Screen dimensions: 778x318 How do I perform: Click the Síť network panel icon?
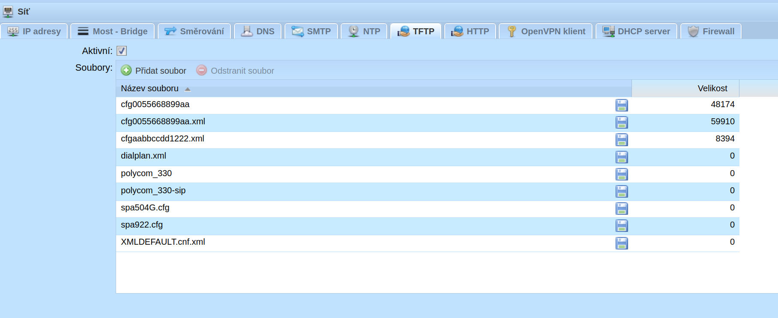coord(8,12)
